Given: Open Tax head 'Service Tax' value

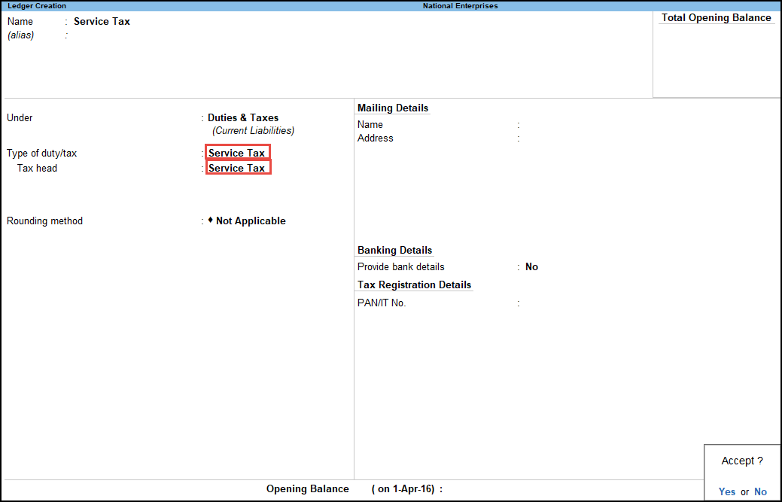Looking at the screenshot, I should pos(238,168).
